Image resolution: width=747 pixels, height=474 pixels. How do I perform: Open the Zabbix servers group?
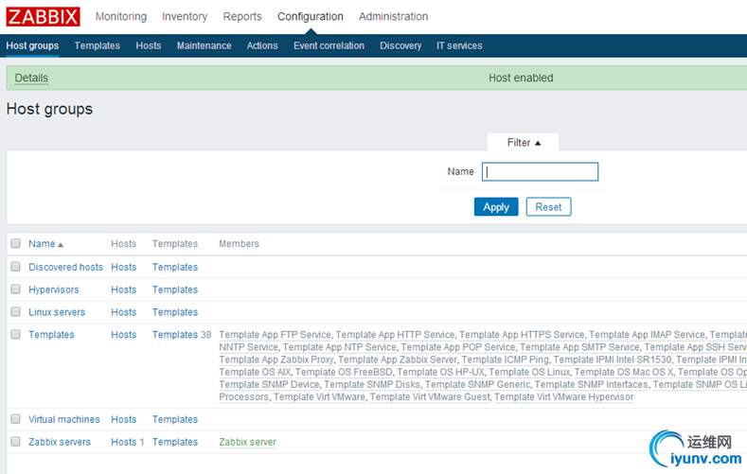click(60, 442)
